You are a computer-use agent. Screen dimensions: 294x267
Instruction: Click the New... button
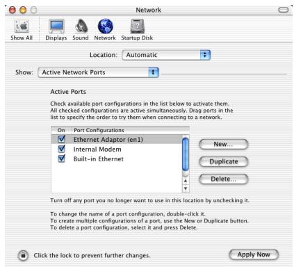click(x=224, y=144)
